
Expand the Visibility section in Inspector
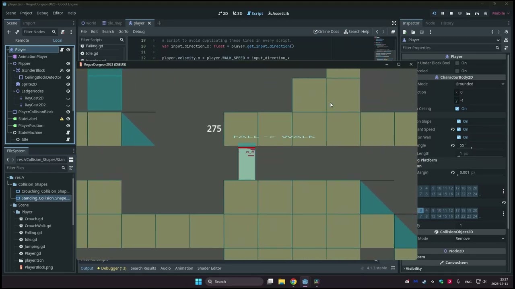click(x=414, y=269)
